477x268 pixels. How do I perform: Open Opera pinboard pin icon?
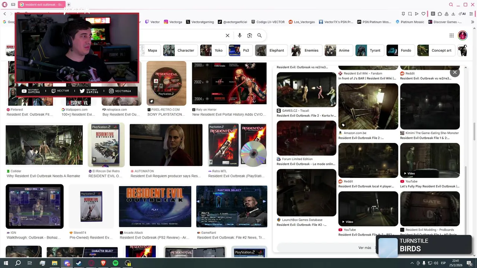[x=403, y=14]
